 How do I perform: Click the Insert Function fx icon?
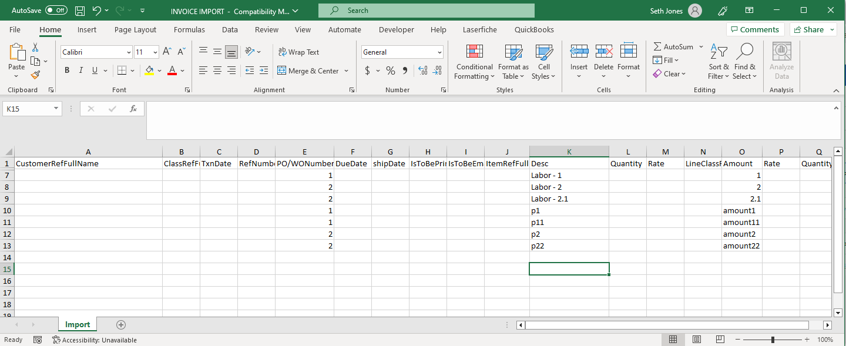click(133, 109)
